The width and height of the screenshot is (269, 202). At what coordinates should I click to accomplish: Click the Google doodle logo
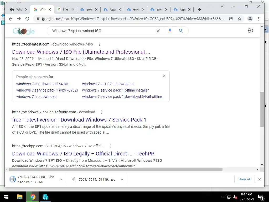click(23, 31)
